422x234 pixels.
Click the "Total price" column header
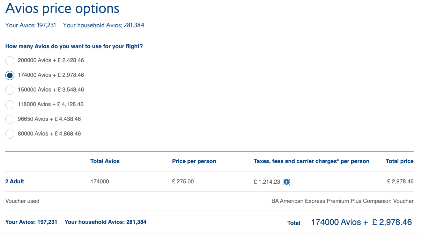(399, 161)
